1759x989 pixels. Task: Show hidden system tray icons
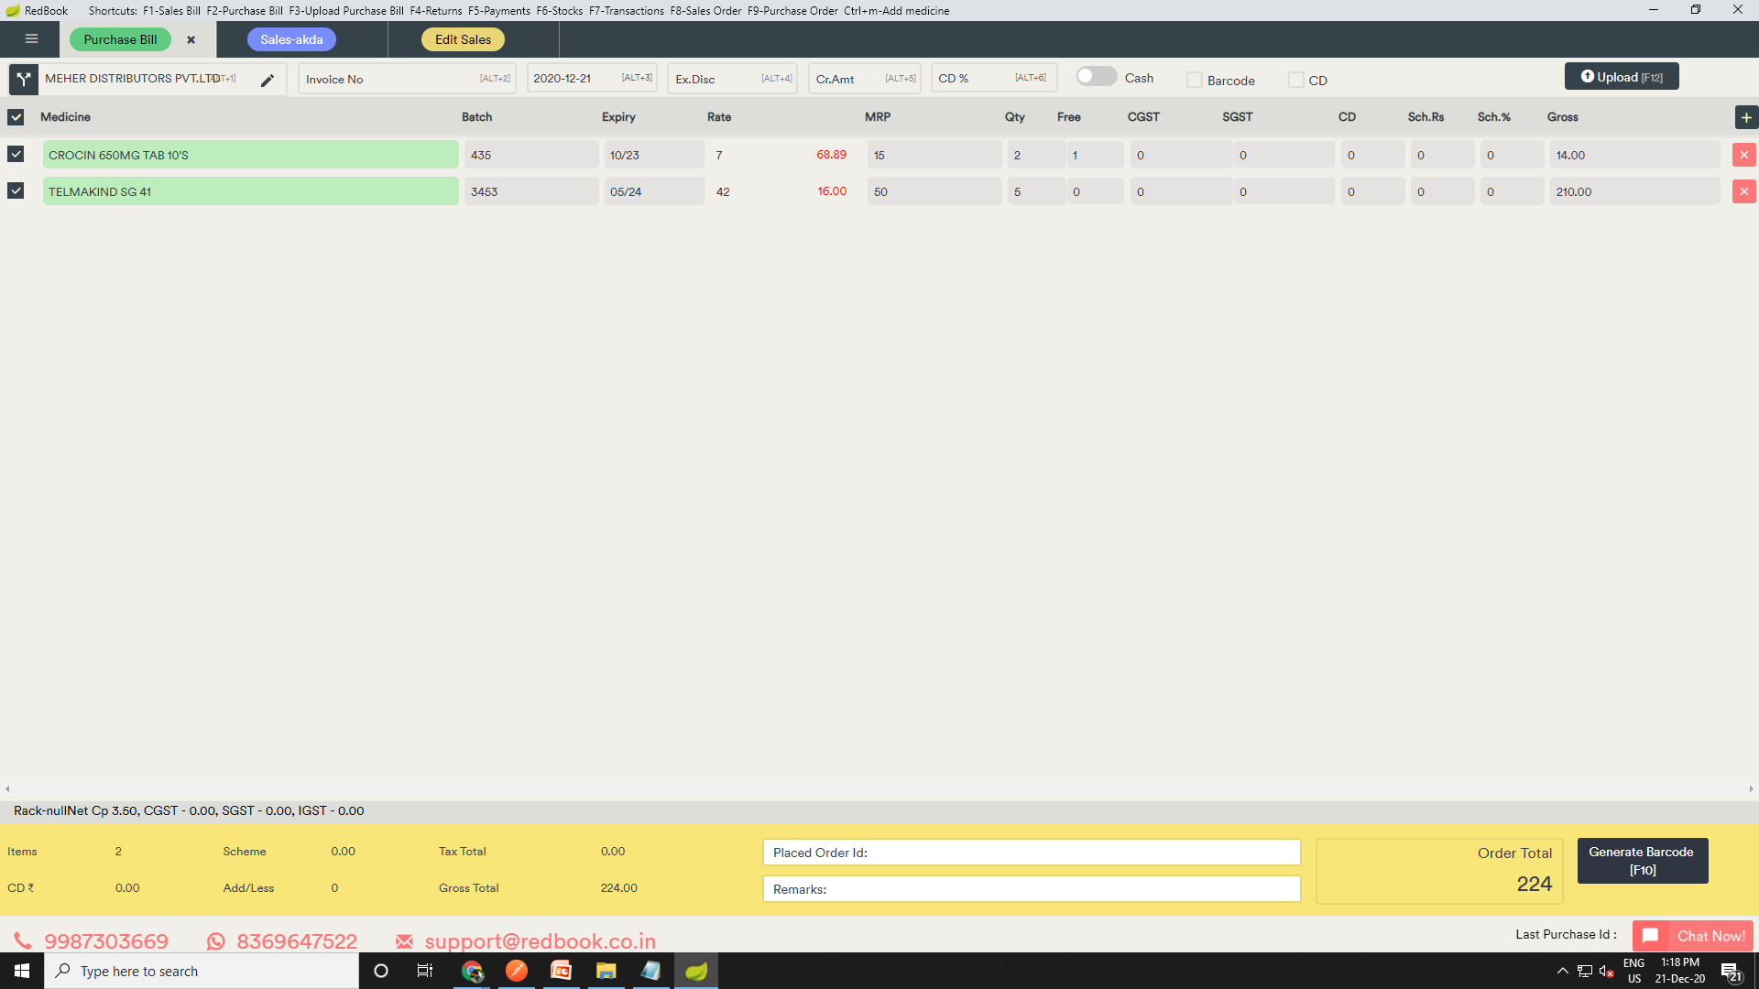1563,972
